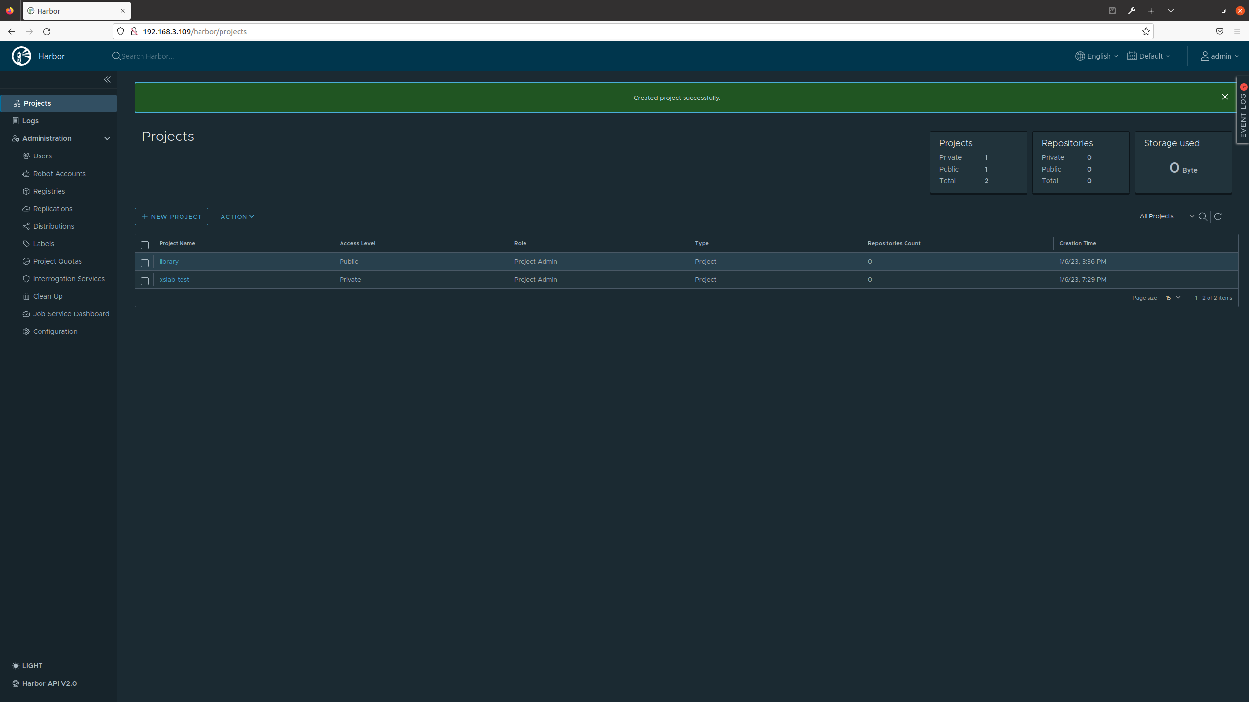Screen dimensions: 1249x702
Task: Refresh the projects list
Action: coord(1218,216)
